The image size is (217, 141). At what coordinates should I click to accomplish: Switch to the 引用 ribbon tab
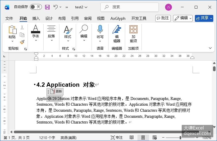tap(75, 18)
